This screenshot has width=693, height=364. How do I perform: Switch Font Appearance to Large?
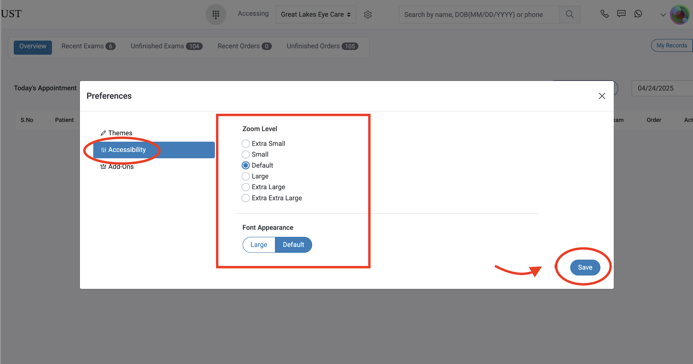pyautogui.click(x=258, y=245)
